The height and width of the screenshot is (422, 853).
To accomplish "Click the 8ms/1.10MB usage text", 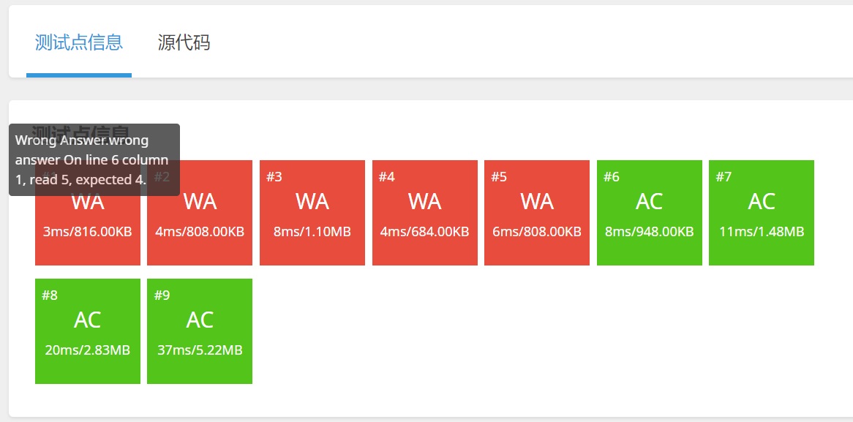I will pos(312,232).
